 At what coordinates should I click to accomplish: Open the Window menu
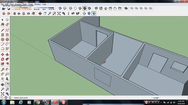pyautogui.click(x=38, y=4)
